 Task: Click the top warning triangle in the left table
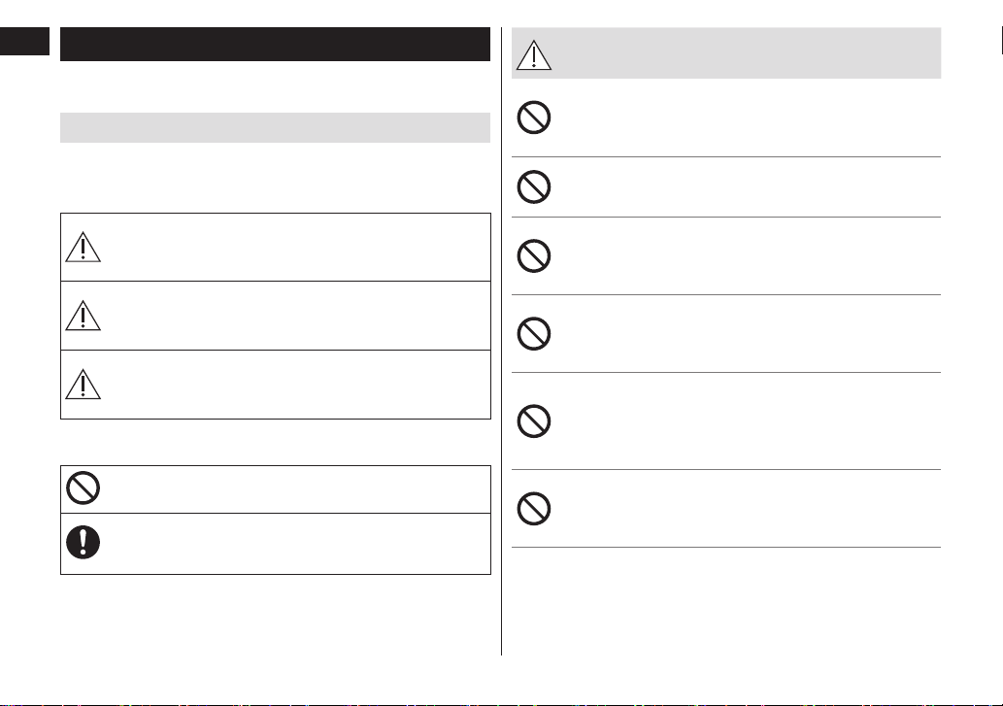tap(84, 247)
